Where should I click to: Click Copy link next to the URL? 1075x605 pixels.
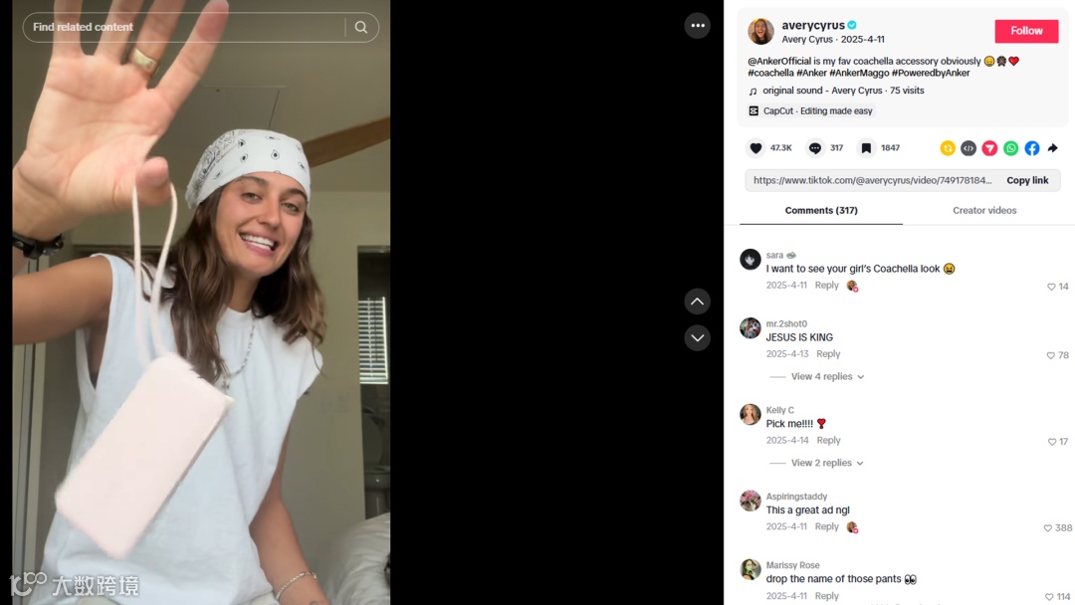1027,180
